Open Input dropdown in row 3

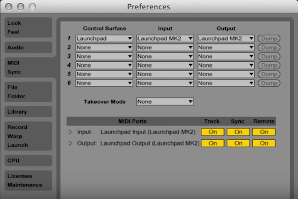165,56
